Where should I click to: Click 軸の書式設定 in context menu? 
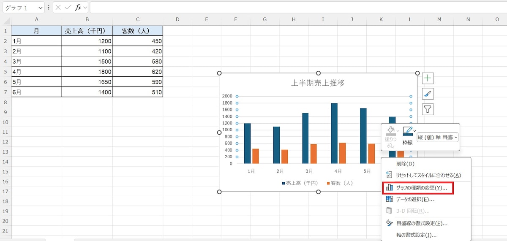[x=416, y=235]
